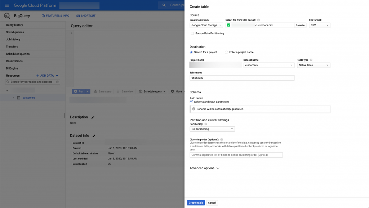Click the search magnifier icon in top bar
Viewport: 369px width, 208px height.
point(164,5)
